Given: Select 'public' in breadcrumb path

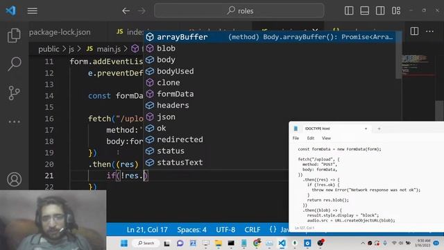Looking at the screenshot, I should (x=49, y=49).
